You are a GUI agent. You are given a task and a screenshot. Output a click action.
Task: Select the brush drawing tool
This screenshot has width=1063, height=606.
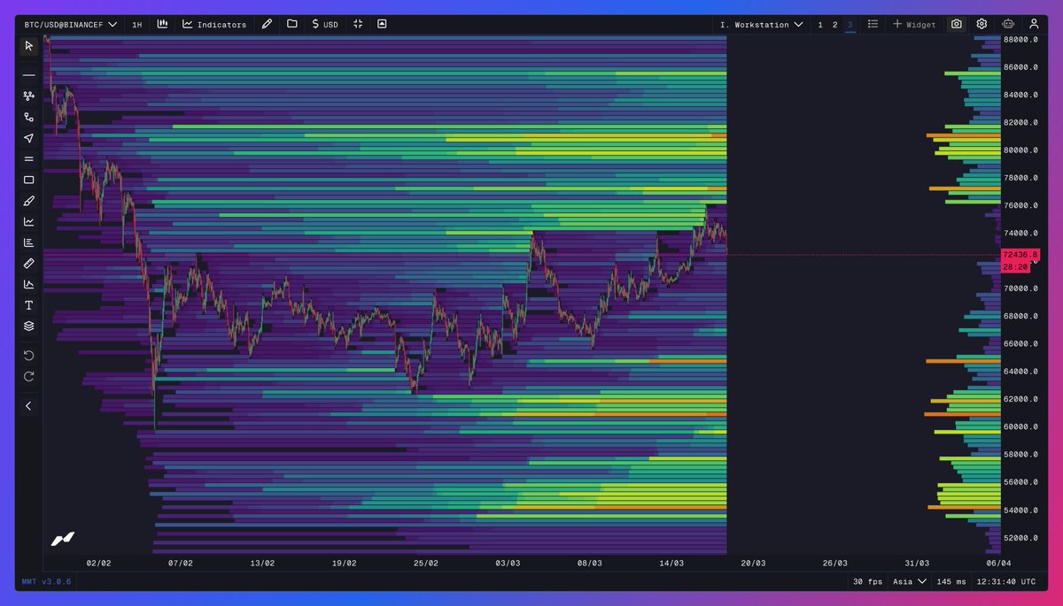(x=28, y=201)
